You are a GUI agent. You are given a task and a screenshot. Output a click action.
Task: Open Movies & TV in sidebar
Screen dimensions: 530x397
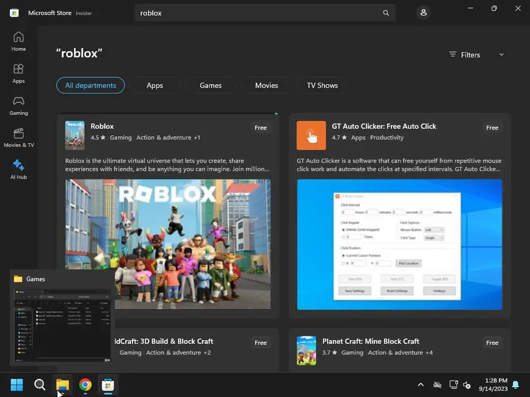click(19, 138)
